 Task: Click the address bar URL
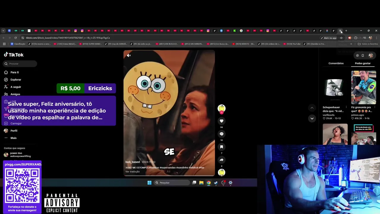(x=68, y=38)
